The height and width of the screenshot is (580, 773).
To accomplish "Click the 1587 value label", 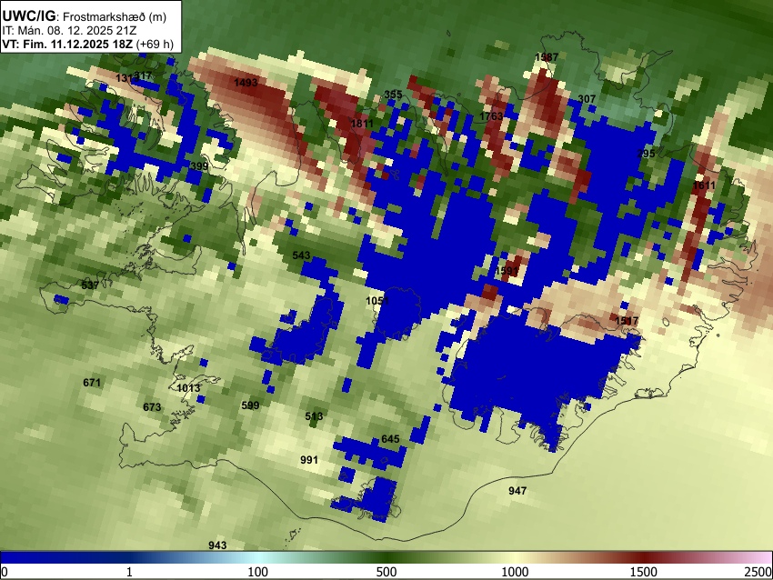I will (x=547, y=57).
